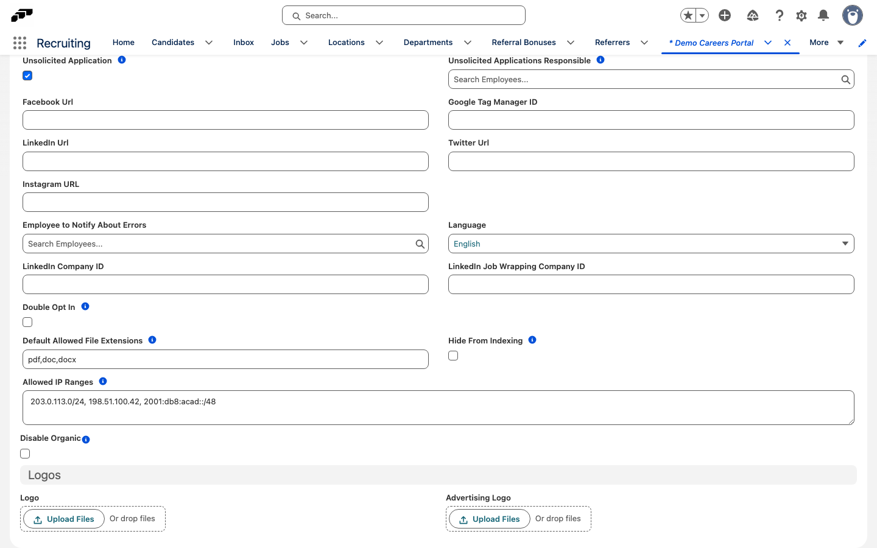Expand the Candidates tab chevron
Image resolution: width=877 pixels, height=548 pixels.
pyautogui.click(x=209, y=43)
